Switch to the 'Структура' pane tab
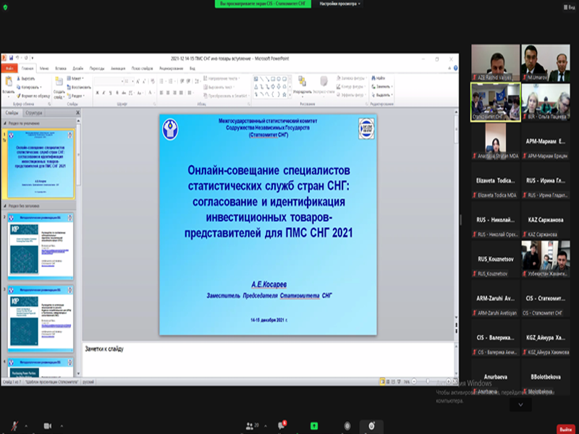 click(x=33, y=113)
